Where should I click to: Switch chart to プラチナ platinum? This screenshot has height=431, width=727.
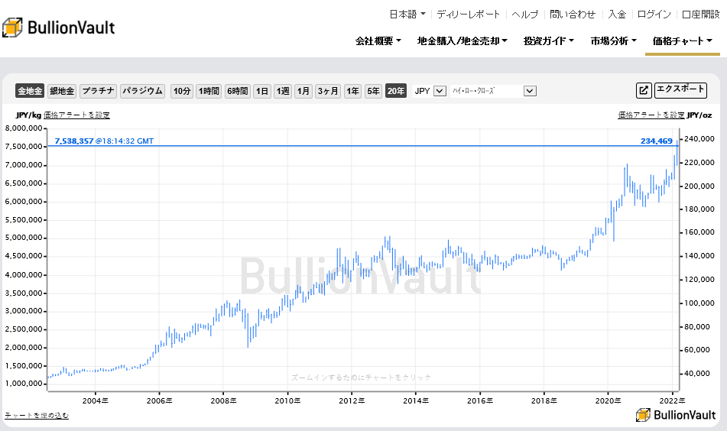pyautogui.click(x=99, y=91)
